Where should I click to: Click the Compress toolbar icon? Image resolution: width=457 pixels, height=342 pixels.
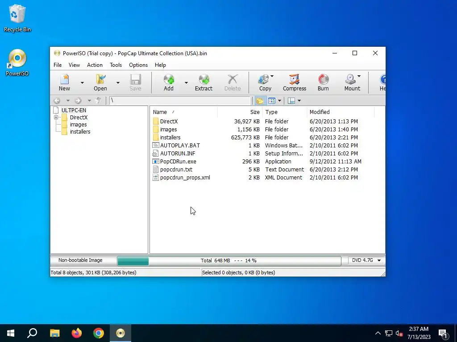[x=295, y=82]
